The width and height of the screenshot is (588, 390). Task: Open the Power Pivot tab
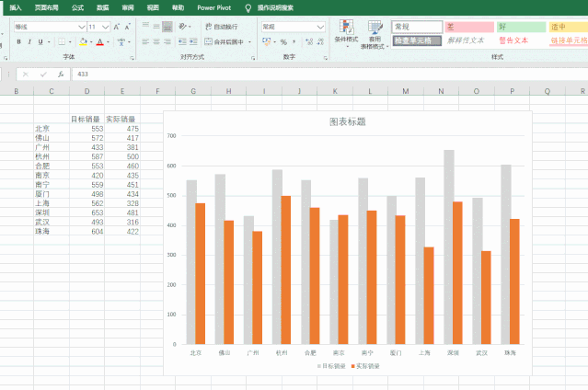[213, 6]
